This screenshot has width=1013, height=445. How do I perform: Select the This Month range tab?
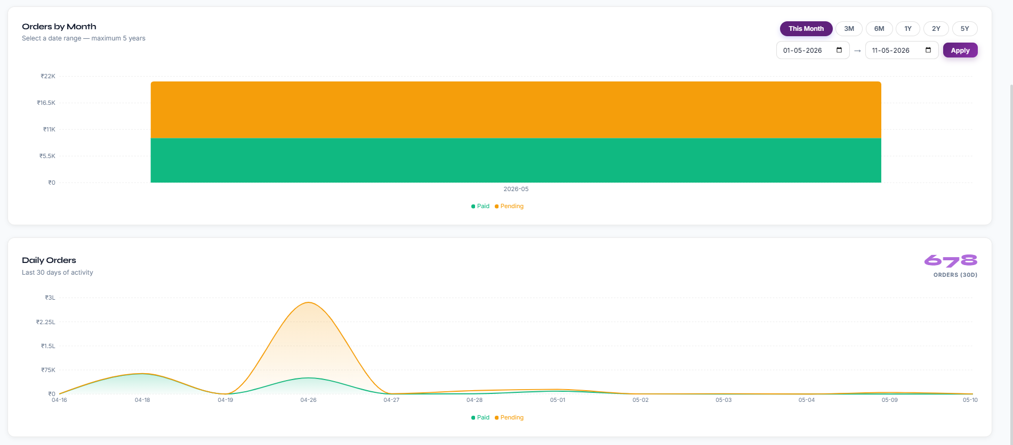click(806, 29)
